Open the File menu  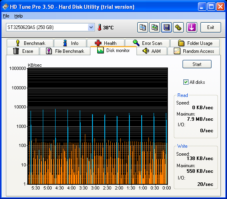[6, 16]
